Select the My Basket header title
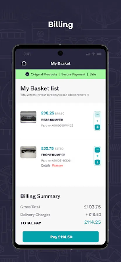 pyautogui.click(x=61, y=63)
